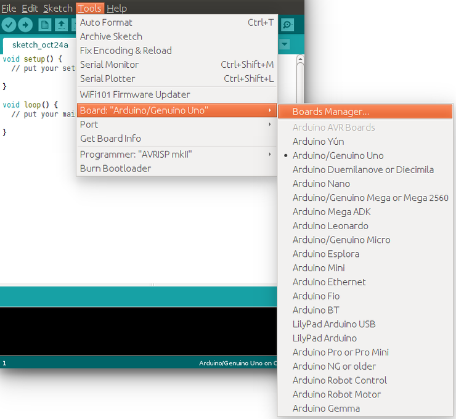Open Boards Manager...
This screenshot has height=419, width=456.
(x=331, y=112)
